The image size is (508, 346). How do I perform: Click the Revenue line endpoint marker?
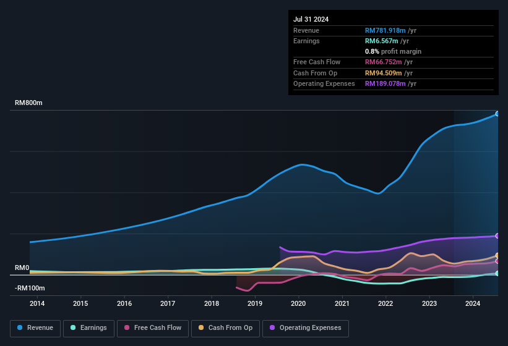point(497,114)
